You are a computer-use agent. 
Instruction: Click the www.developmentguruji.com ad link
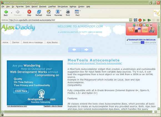pyautogui.click(x=17, y=106)
